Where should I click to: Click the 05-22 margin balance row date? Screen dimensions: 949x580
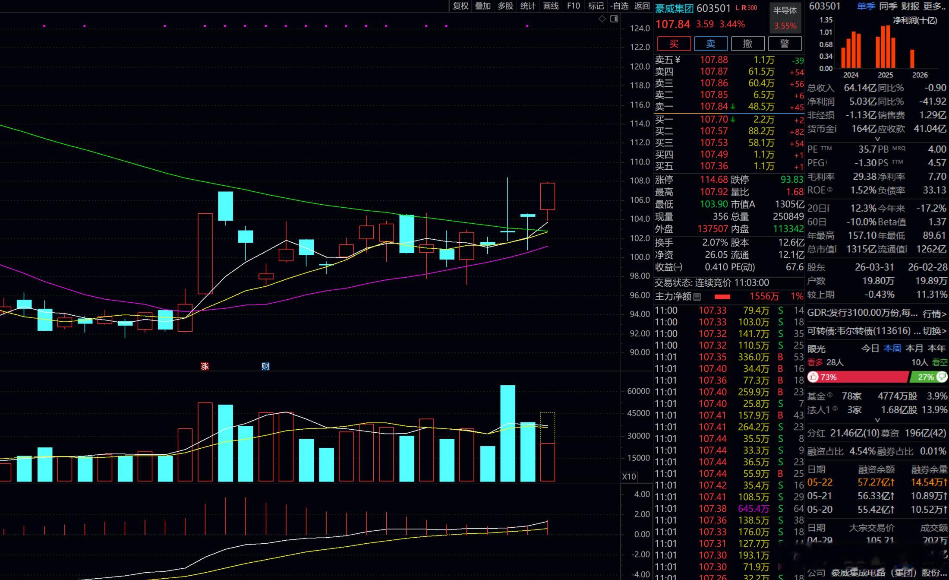pyautogui.click(x=820, y=482)
